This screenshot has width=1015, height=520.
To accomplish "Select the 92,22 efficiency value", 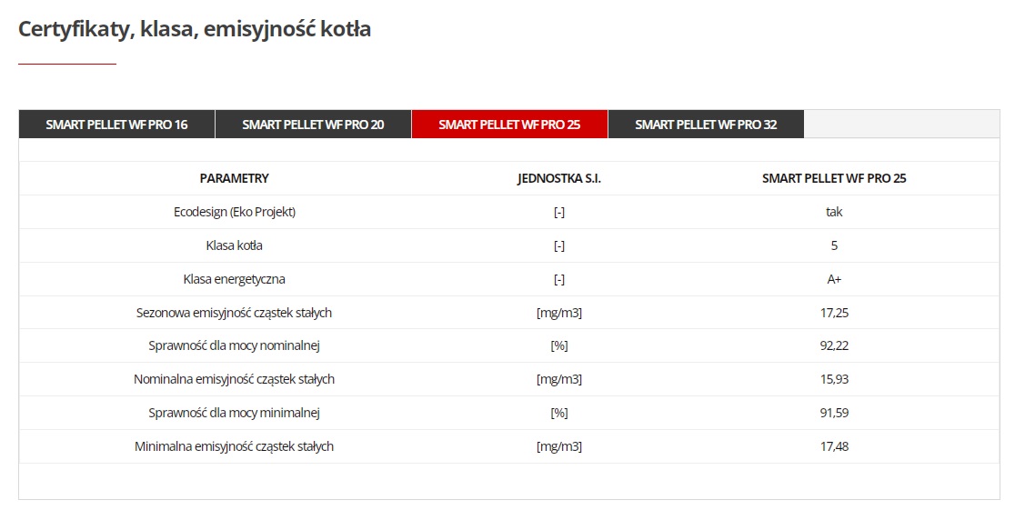I will tap(834, 345).
